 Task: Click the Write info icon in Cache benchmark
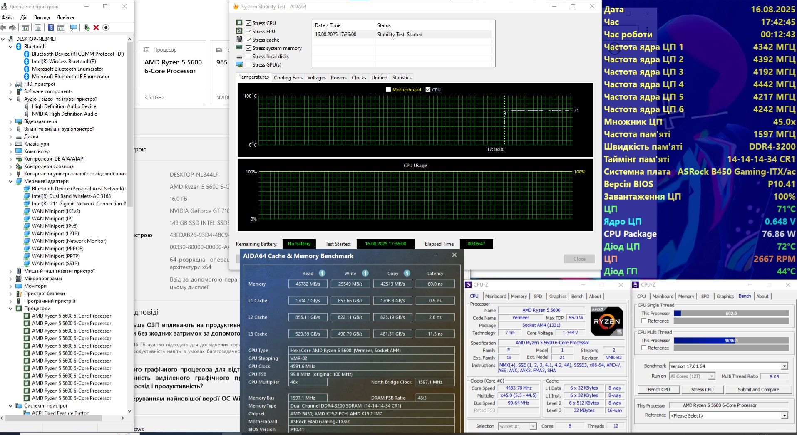(x=365, y=273)
